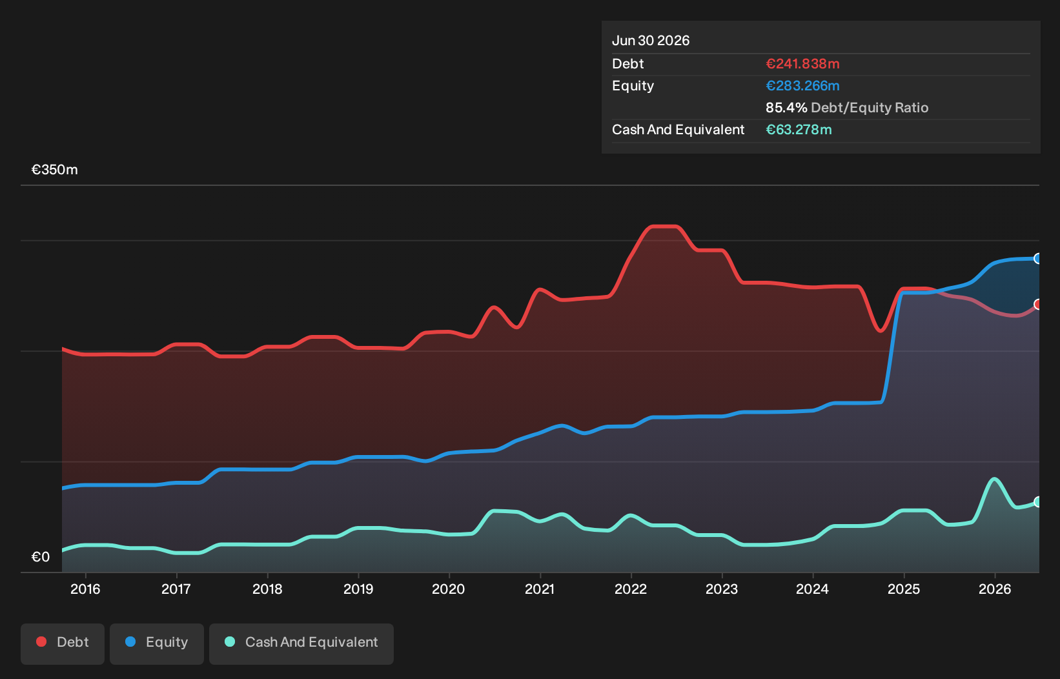Click the Debt label in tooltip
This screenshot has width=1060, height=679.
628,64
